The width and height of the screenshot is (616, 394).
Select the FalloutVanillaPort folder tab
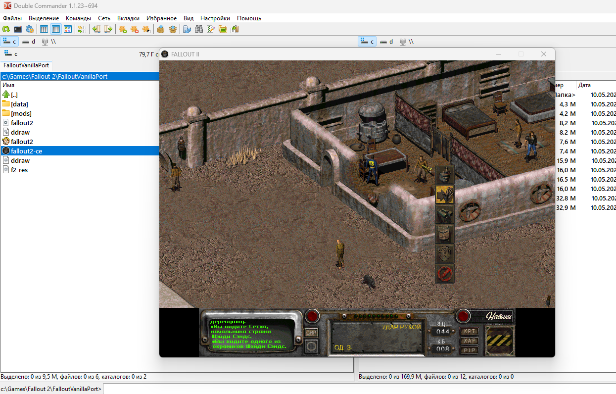click(x=26, y=65)
